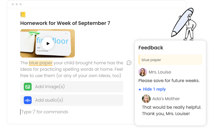Image resolution: width=213 pixels, height=130 pixels.
Task: Focus the Type '/' for commands field
Action: (x=45, y=112)
